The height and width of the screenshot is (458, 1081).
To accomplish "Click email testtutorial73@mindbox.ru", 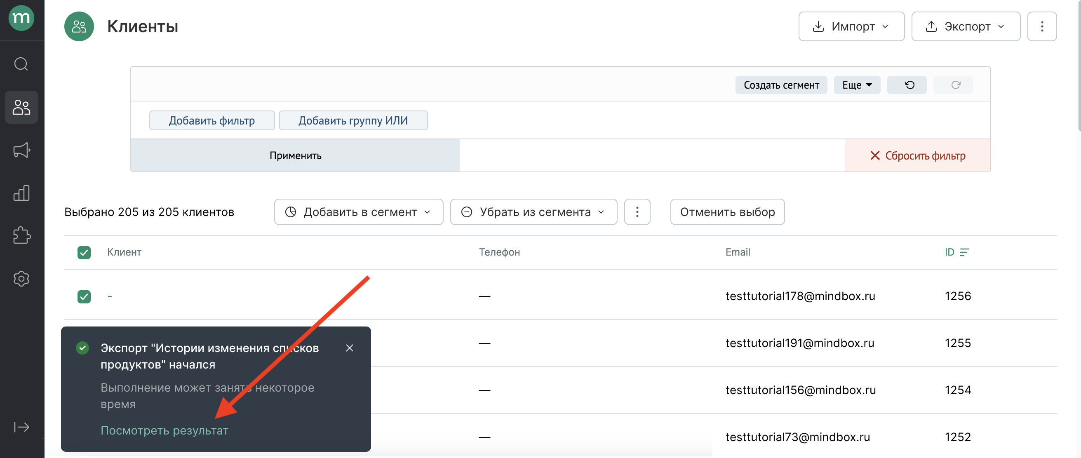I will point(797,437).
